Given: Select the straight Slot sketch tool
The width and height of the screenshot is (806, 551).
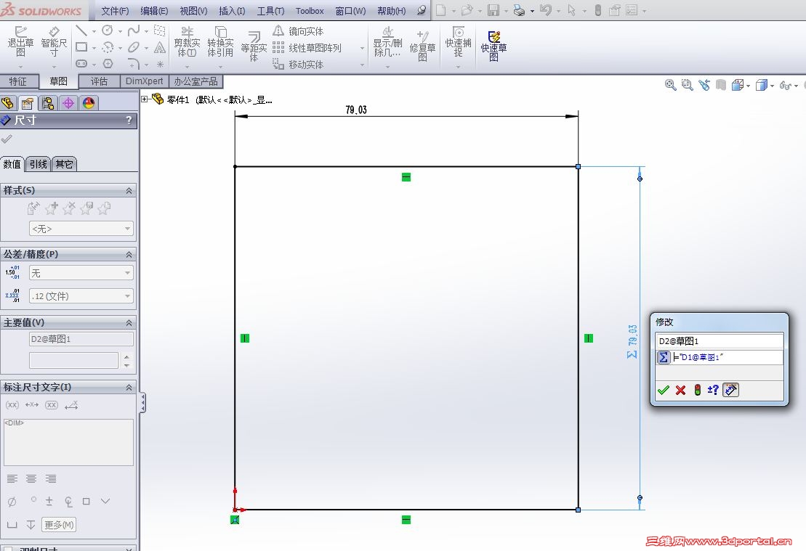Looking at the screenshot, I should pos(81,64).
